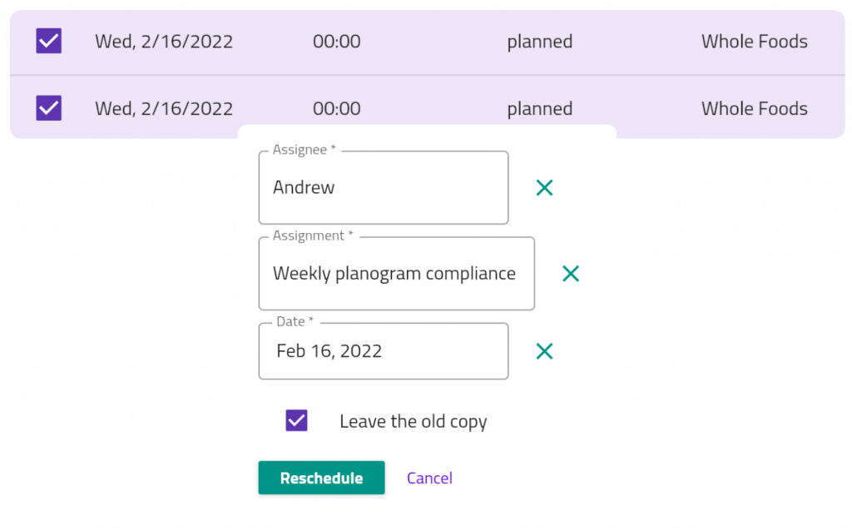Uncheck the Leave the old copy checkbox
The height and width of the screenshot is (531, 852).
click(297, 420)
